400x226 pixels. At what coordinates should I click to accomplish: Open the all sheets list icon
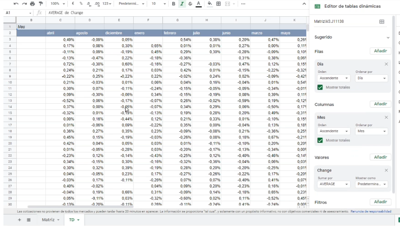[29, 220]
